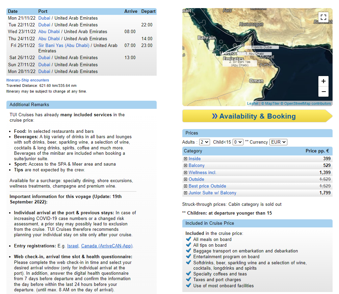Click the 'All meals on board' checkmark icon
The image size is (339, 294).
coord(188,239)
